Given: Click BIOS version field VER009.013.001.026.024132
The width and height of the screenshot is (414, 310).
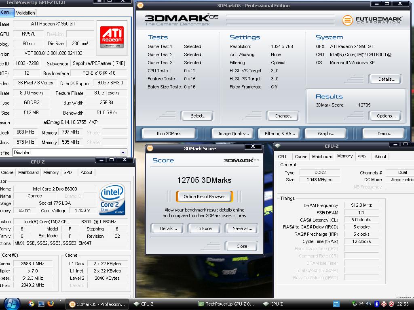Looking at the screenshot, I should (x=53, y=53).
